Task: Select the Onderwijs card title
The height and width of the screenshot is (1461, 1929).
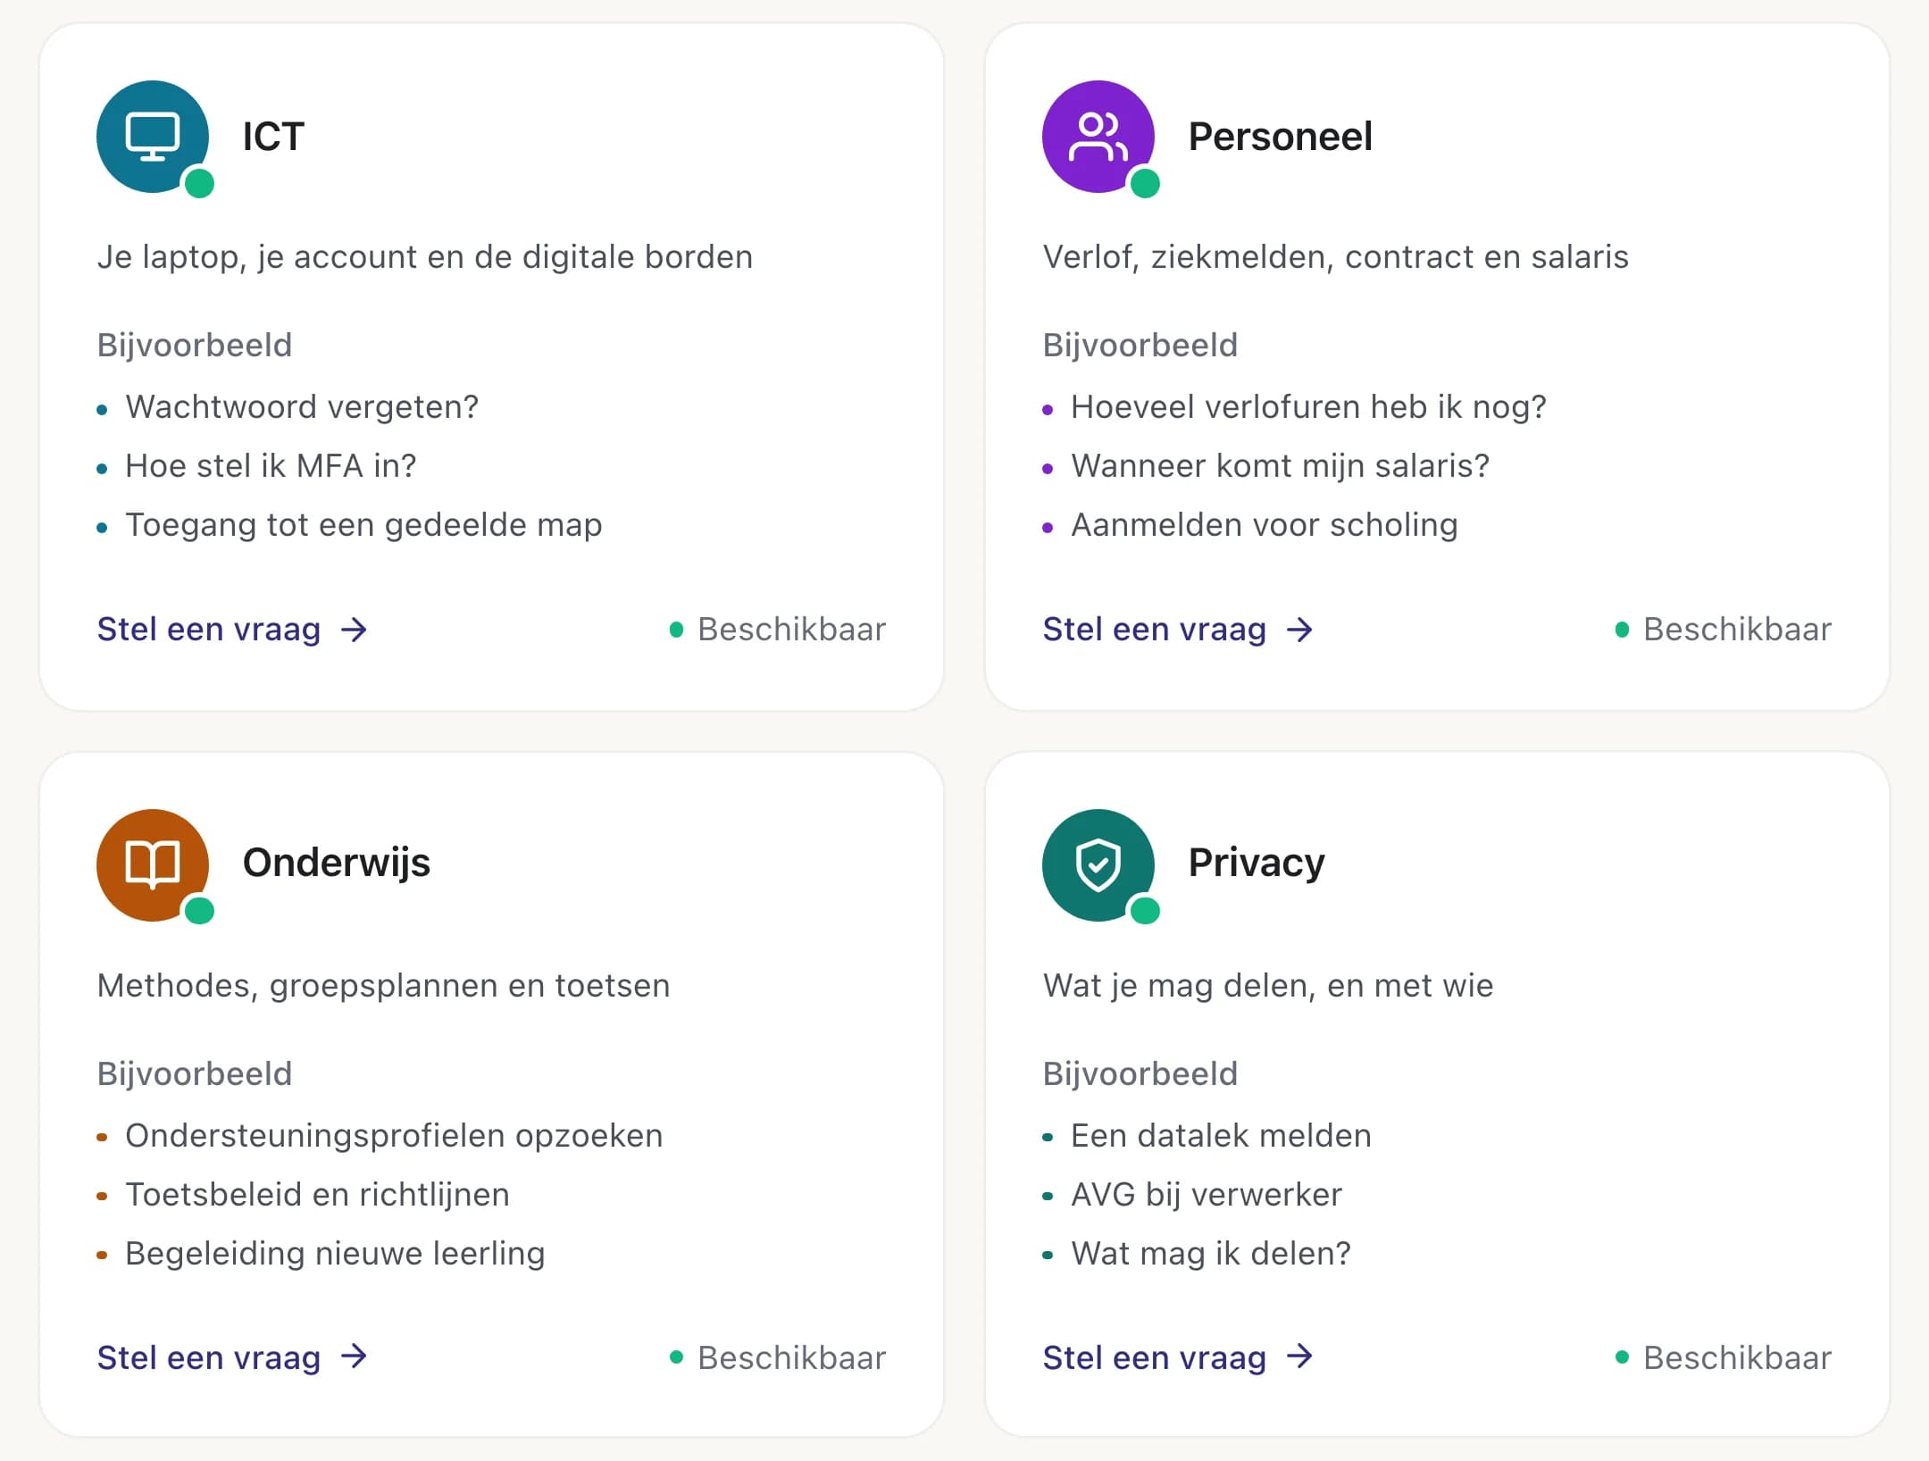Action: (x=337, y=863)
